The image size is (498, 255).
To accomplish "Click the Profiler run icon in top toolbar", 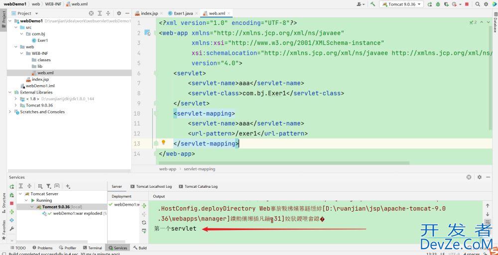I will click(455, 4).
